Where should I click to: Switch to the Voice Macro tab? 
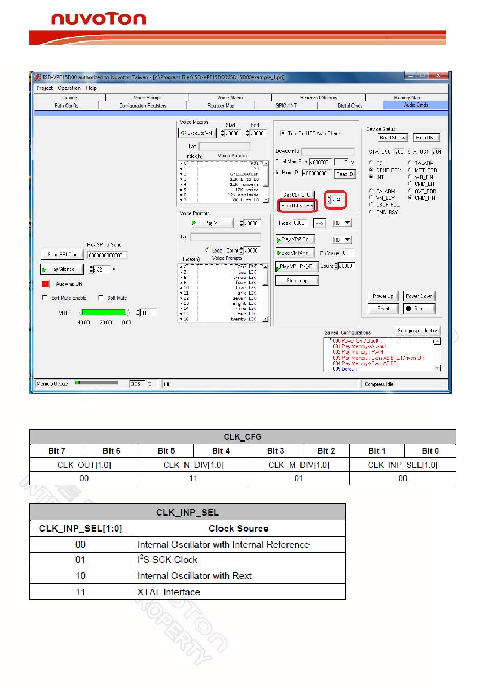(230, 98)
